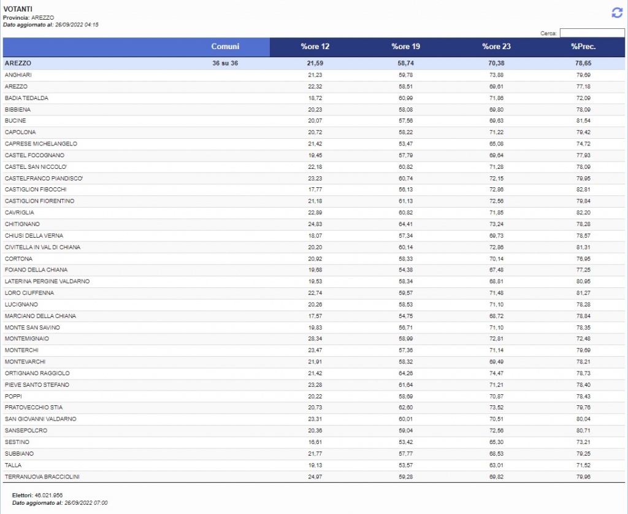Open the ANGHIARI municipality row
628x514 pixels.
coord(18,75)
